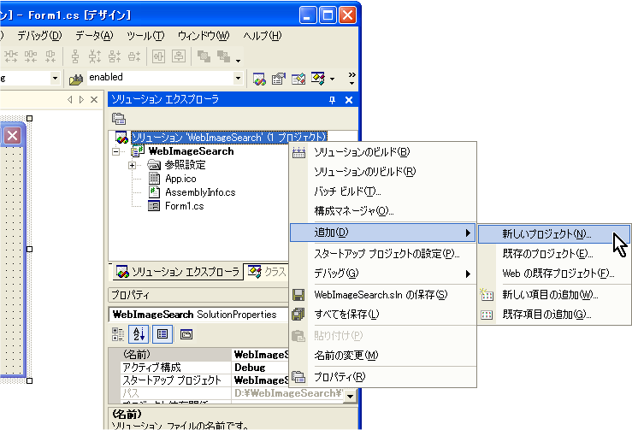Open the Class View toolbar icon dropdown

[332, 79]
